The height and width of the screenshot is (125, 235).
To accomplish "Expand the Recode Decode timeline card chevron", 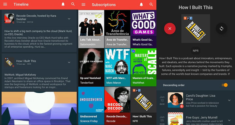I will pos(69,19).
